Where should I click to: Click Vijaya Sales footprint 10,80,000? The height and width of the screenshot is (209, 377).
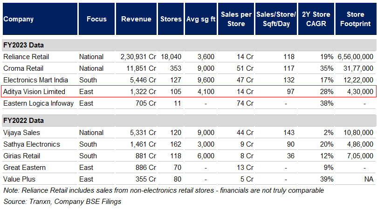coord(358,133)
